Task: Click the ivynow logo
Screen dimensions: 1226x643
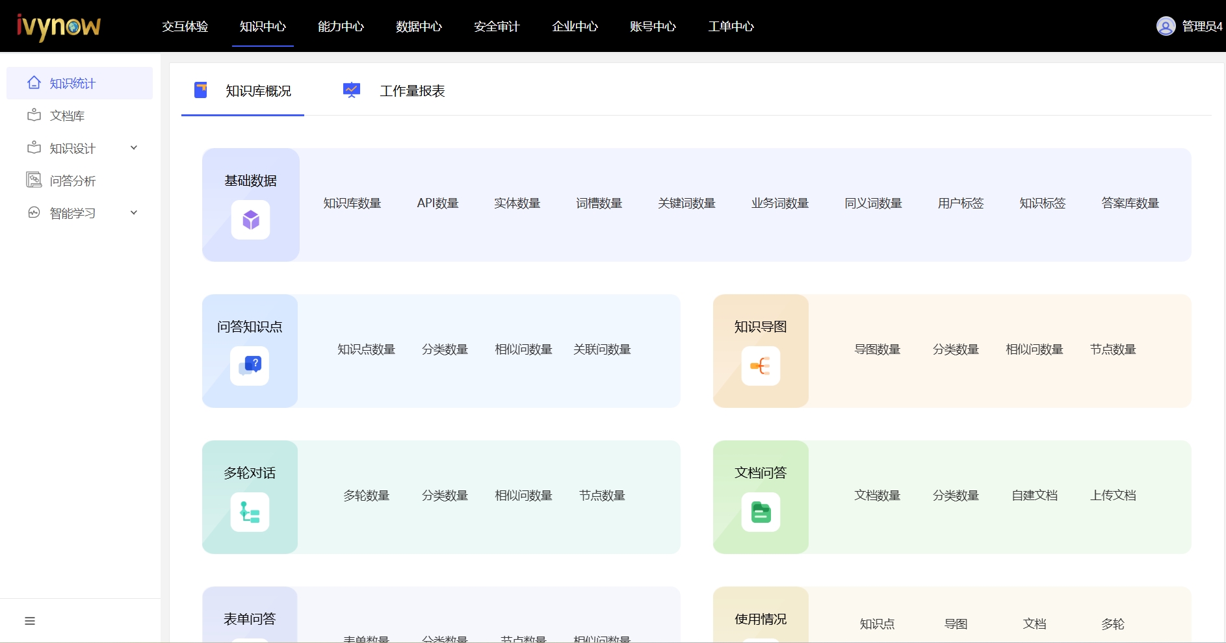Action: pos(59,27)
